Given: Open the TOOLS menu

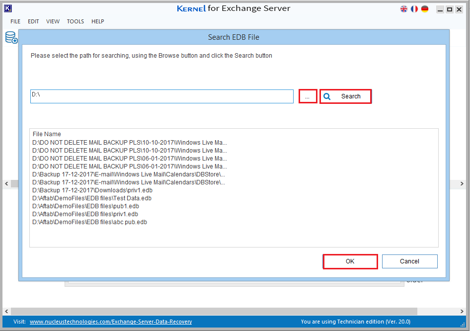Looking at the screenshot, I should click(75, 21).
